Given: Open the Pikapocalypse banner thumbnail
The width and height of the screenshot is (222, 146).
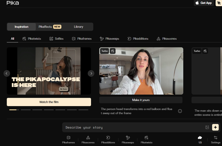Looking at the screenshot, I should tap(49, 71).
